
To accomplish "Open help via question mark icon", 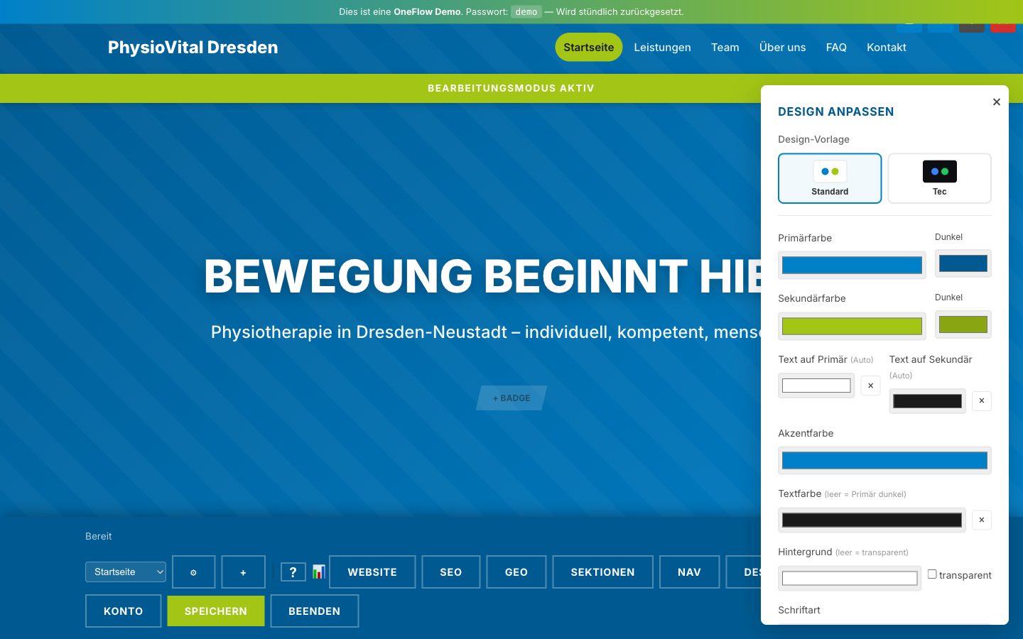I will coord(293,572).
